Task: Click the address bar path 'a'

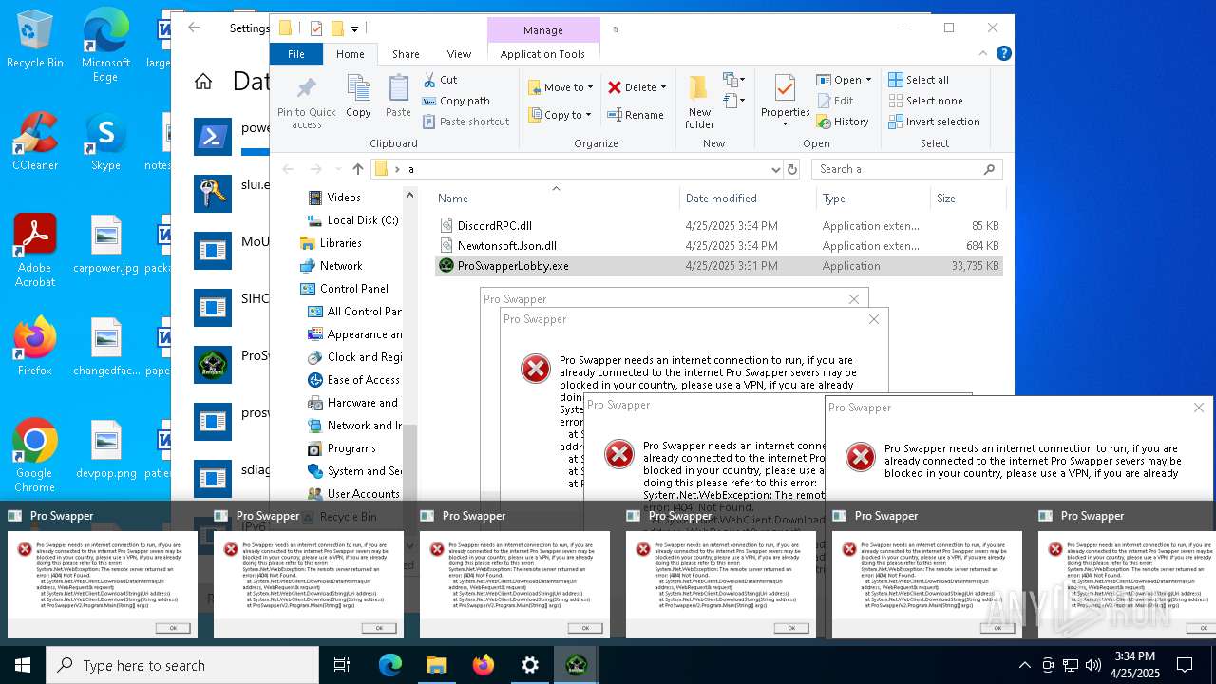Action: pos(411,169)
